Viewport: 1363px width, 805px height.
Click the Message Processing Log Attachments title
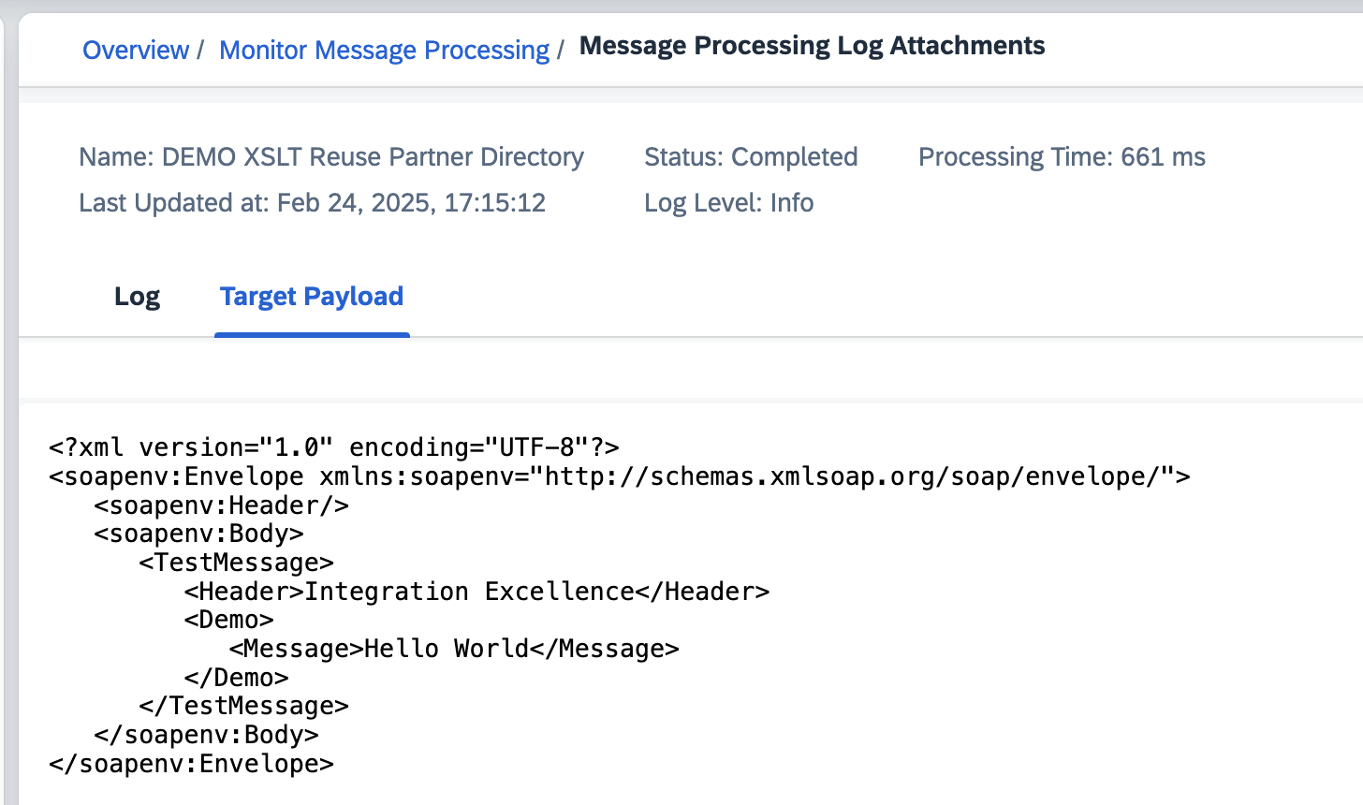[x=812, y=46]
